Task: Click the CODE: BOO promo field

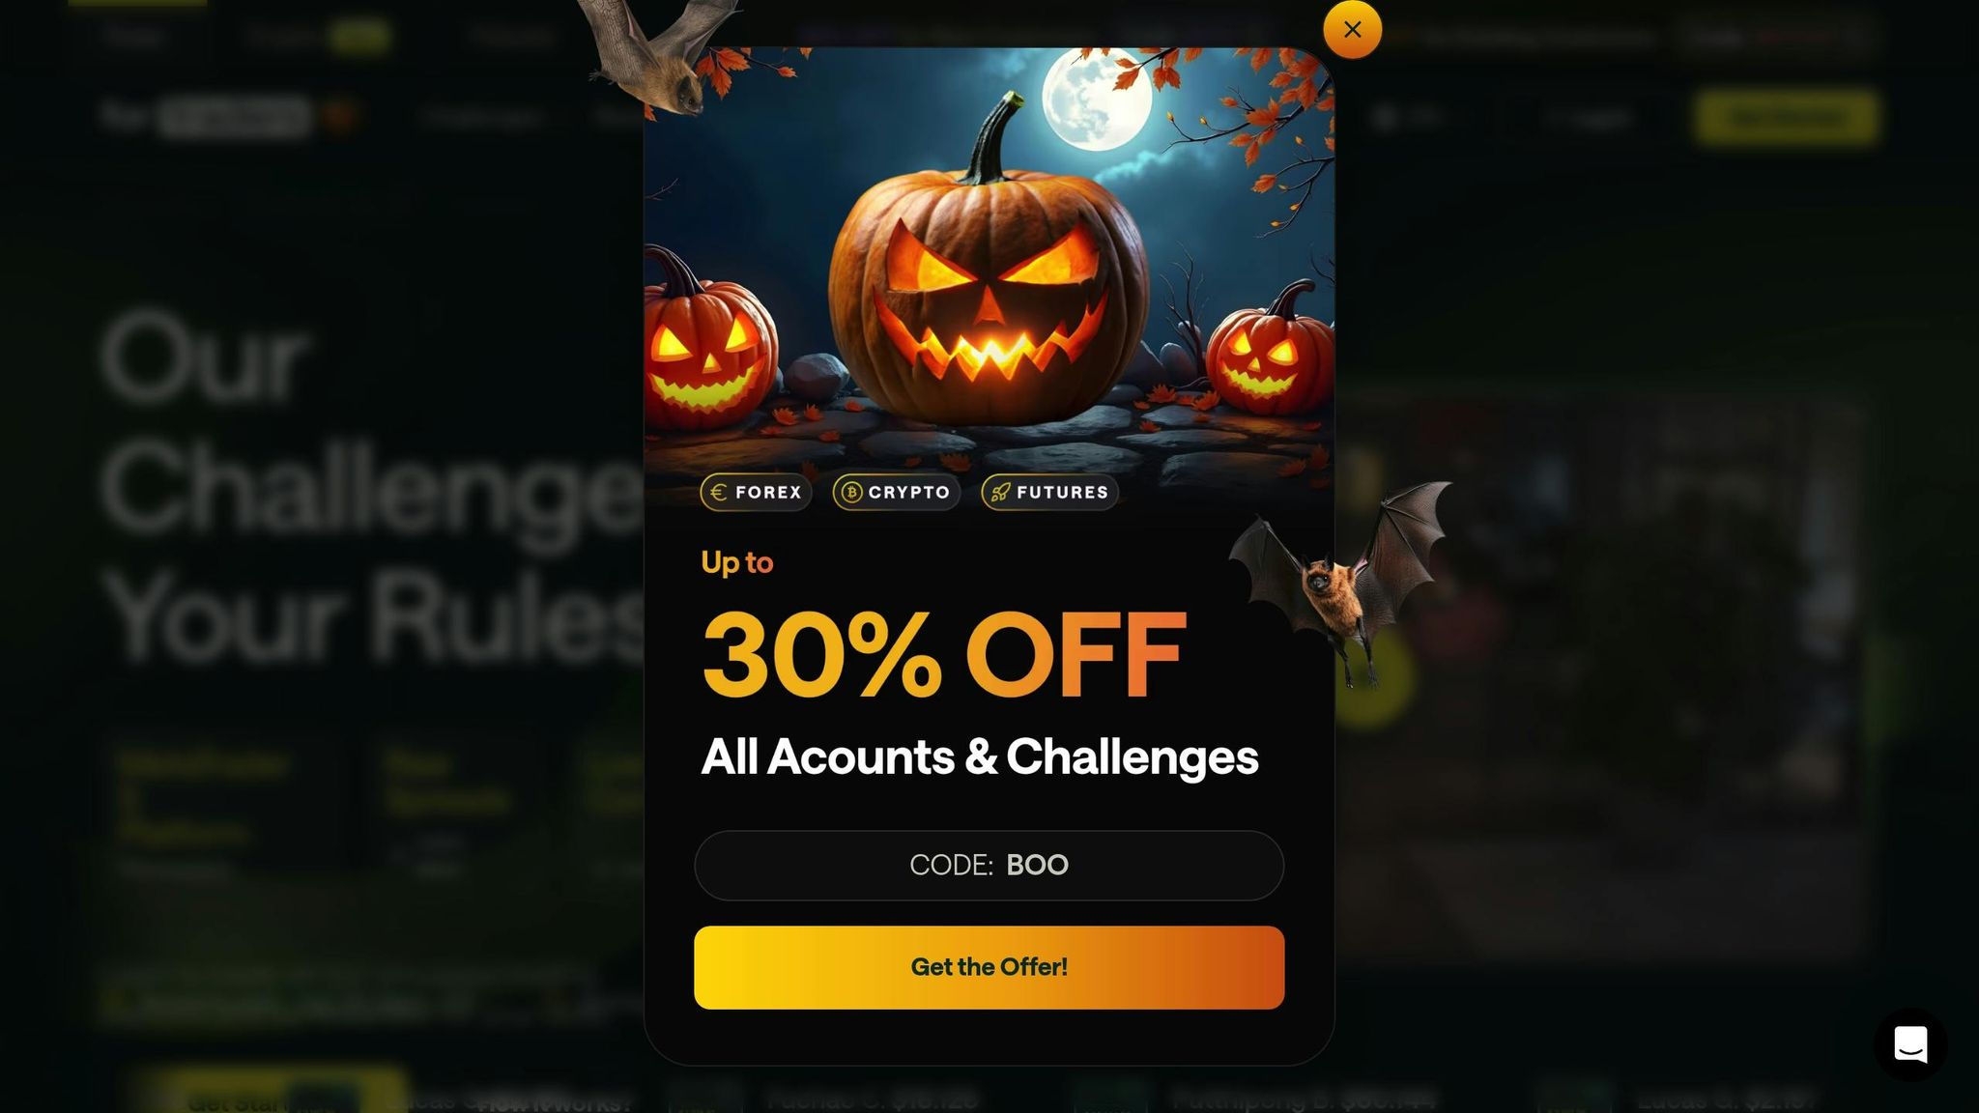Action: coord(989,865)
